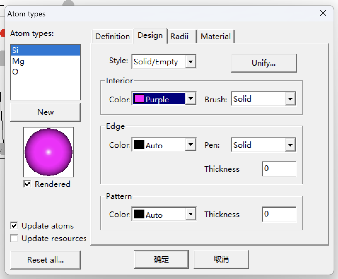Image resolution: width=338 pixels, height=279 pixels.
Task: Click the Reset all... button
Action: (45, 260)
